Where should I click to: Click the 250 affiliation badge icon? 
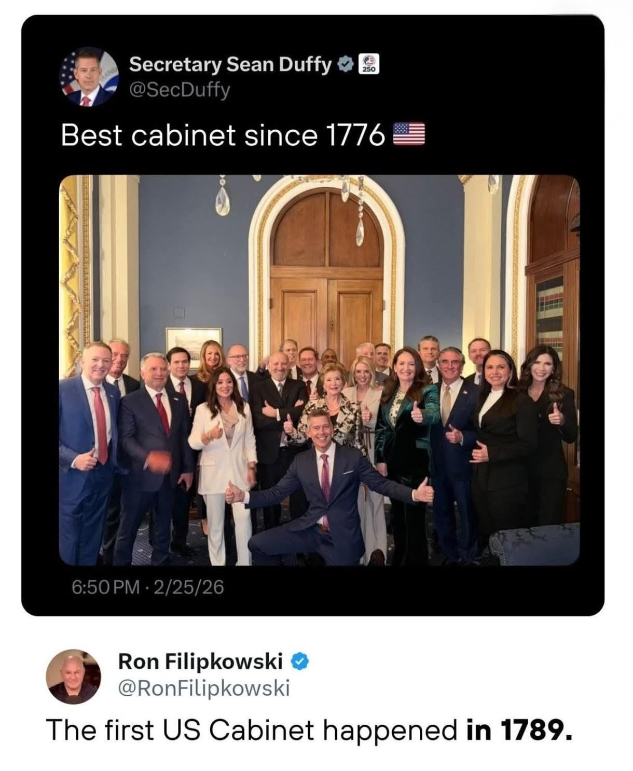pos(370,64)
